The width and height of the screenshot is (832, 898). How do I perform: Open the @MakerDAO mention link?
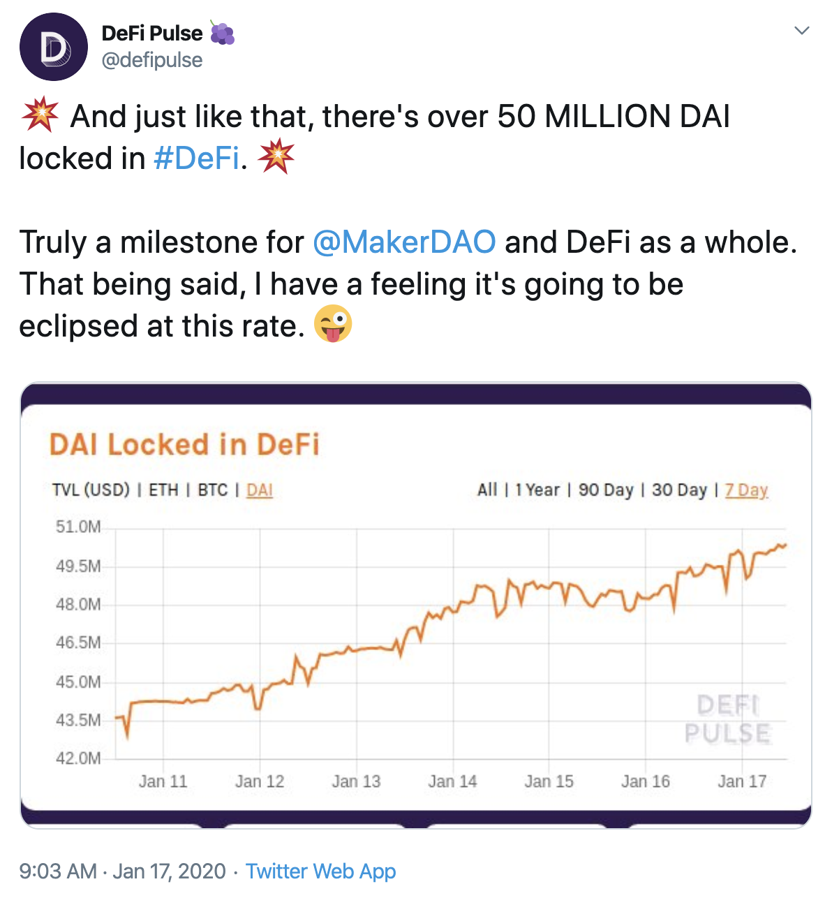404,242
